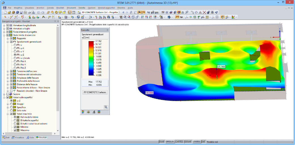Toggle the table display icon in top toolbar
Viewport: 295px width, 145px height.
tap(73, 12)
